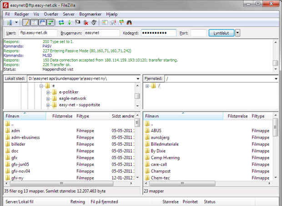Sort remote list by Filstørrelse header
Image resolution: width=282 pixels, height=206 pixels.
click(x=237, y=116)
